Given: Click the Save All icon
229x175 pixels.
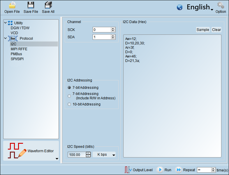Looking at the screenshot, I should click(48, 5).
